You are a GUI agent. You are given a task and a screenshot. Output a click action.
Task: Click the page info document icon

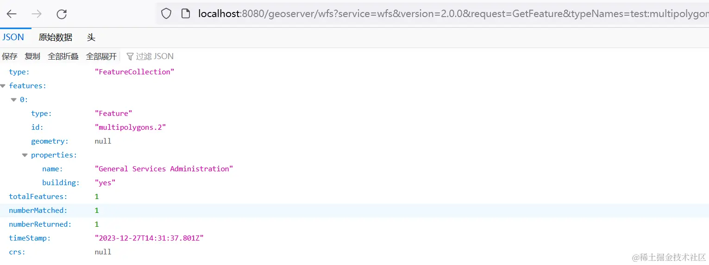186,14
